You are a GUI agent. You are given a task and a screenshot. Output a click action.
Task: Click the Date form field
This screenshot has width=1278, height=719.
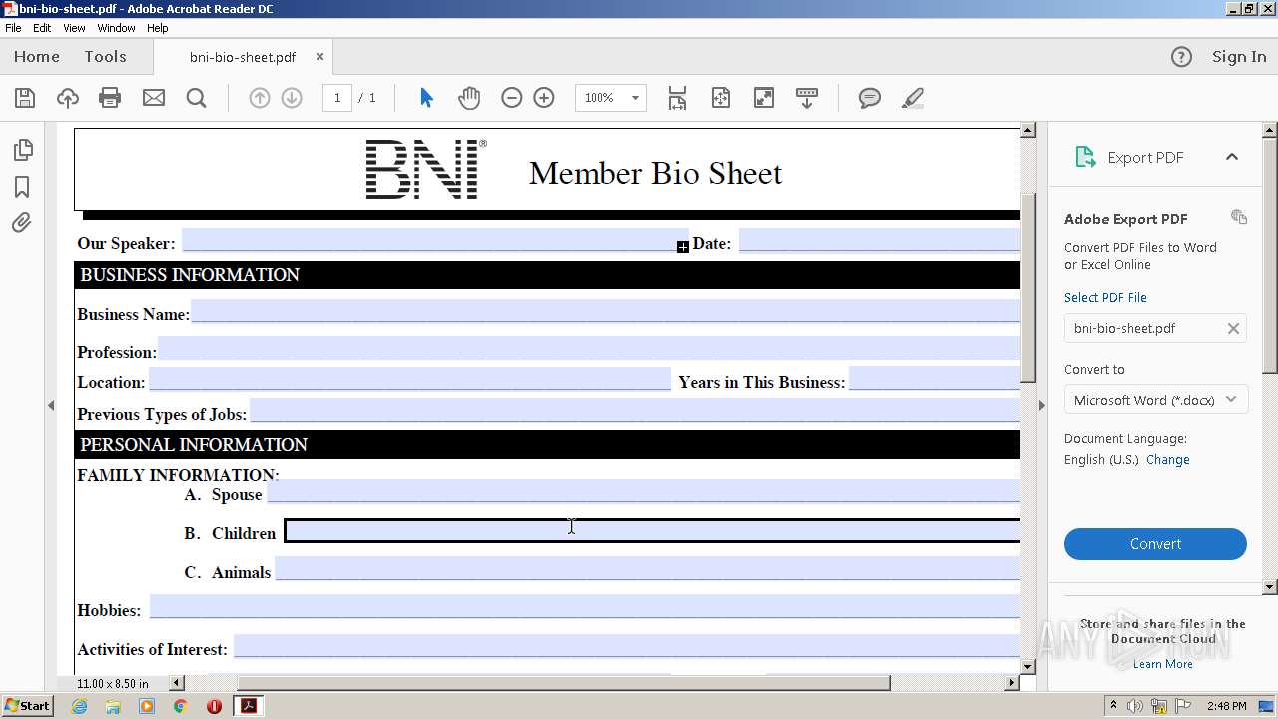click(880, 240)
